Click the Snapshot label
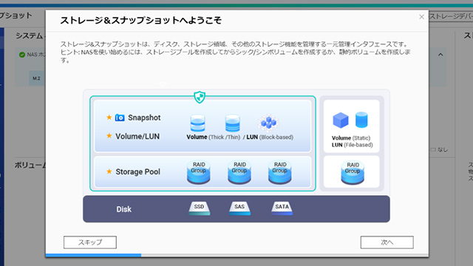Viewport: 473px width, 266px height. tap(144, 117)
